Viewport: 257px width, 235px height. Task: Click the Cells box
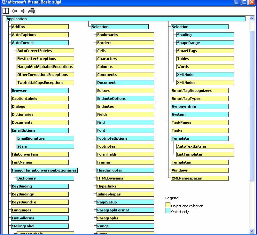[x=125, y=51]
